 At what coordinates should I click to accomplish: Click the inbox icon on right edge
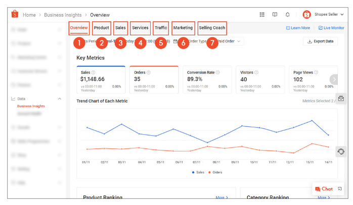341,99
